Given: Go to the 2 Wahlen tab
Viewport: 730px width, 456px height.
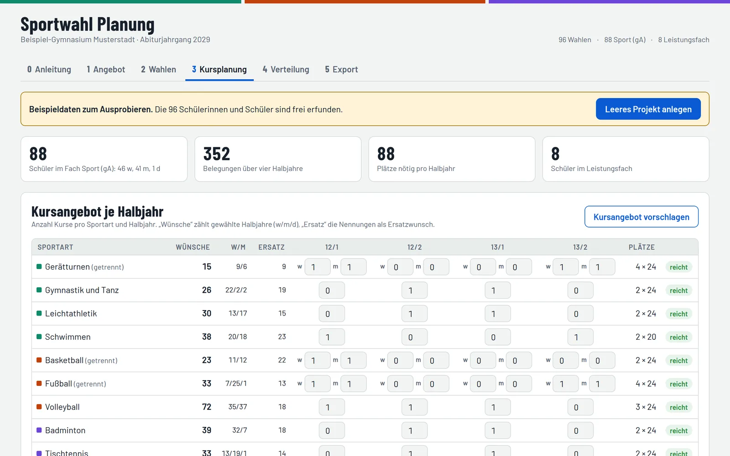Looking at the screenshot, I should (158, 69).
